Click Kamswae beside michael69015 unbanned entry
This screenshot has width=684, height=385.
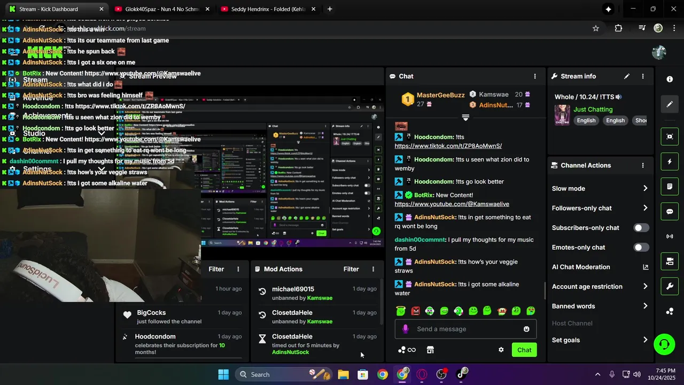[320, 298]
